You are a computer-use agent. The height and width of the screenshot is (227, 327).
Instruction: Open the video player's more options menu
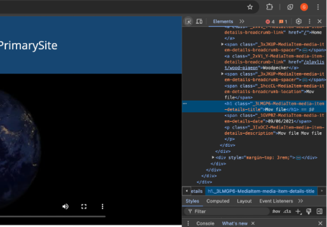click(102, 206)
